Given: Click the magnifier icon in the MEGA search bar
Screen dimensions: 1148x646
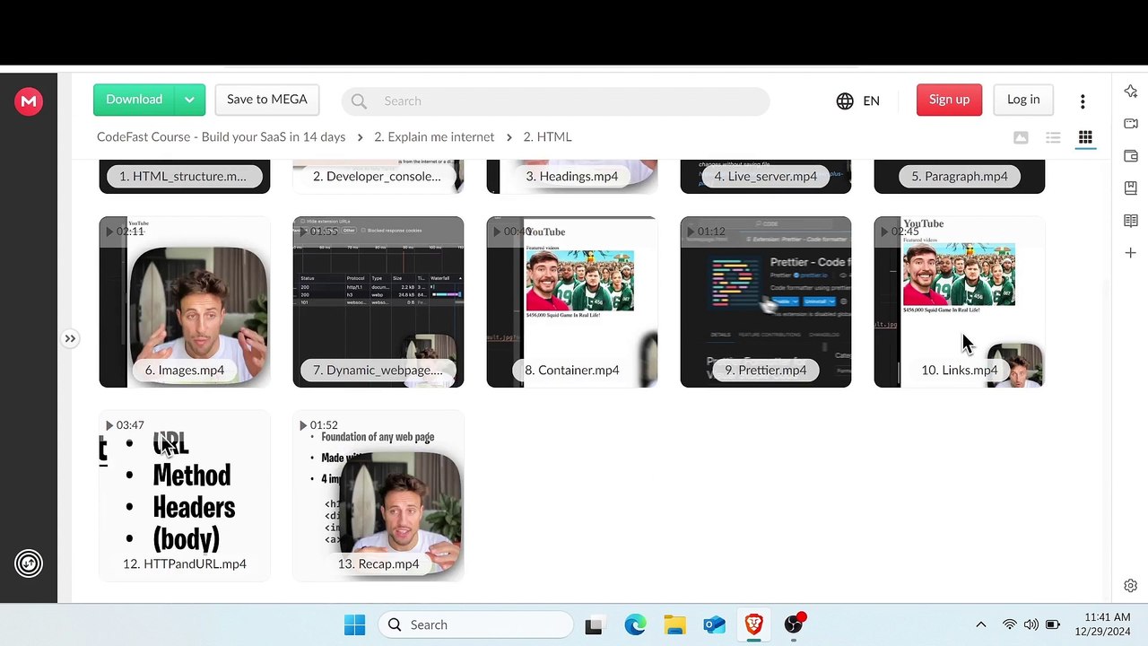Looking at the screenshot, I should (x=359, y=101).
